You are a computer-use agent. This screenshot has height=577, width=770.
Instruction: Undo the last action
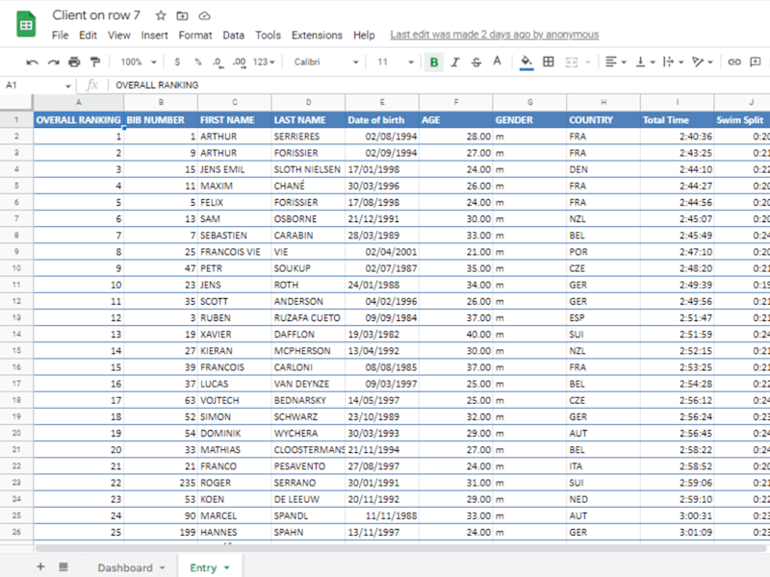[32, 62]
